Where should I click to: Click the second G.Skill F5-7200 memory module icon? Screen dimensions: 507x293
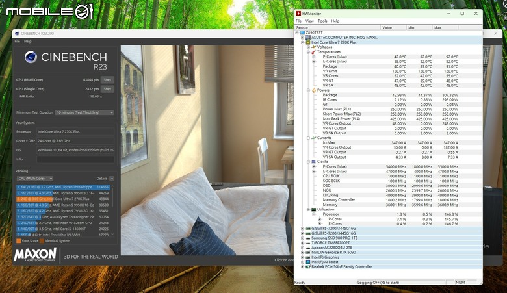pyautogui.click(x=308, y=233)
